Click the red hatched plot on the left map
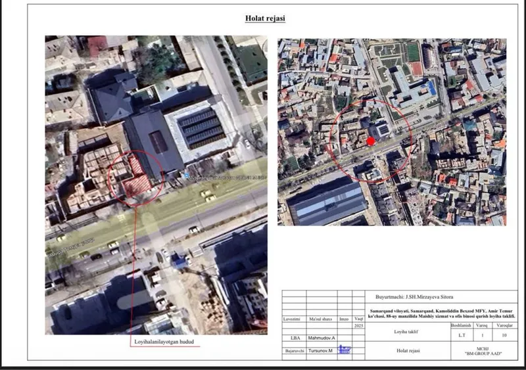This screenshot has height=370, width=526. [137, 176]
